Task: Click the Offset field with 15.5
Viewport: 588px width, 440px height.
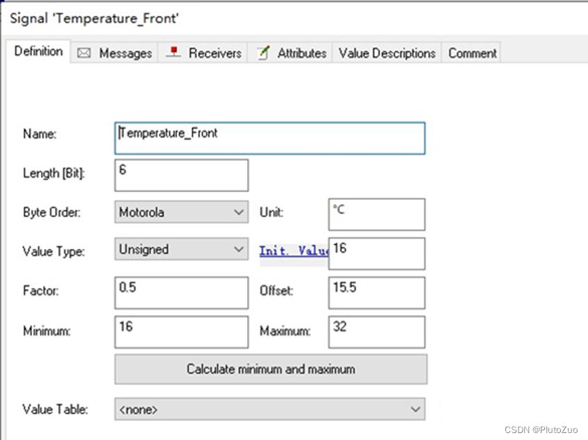Action: [377, 293]
